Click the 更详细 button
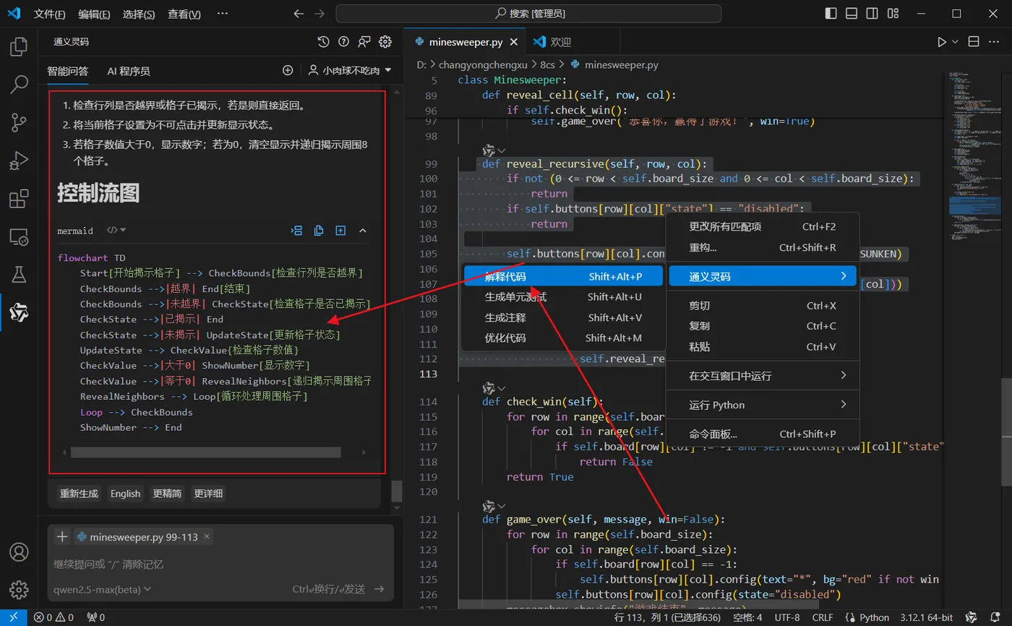The height and width of the screenshot is (626, 1012). click(208, 494)
